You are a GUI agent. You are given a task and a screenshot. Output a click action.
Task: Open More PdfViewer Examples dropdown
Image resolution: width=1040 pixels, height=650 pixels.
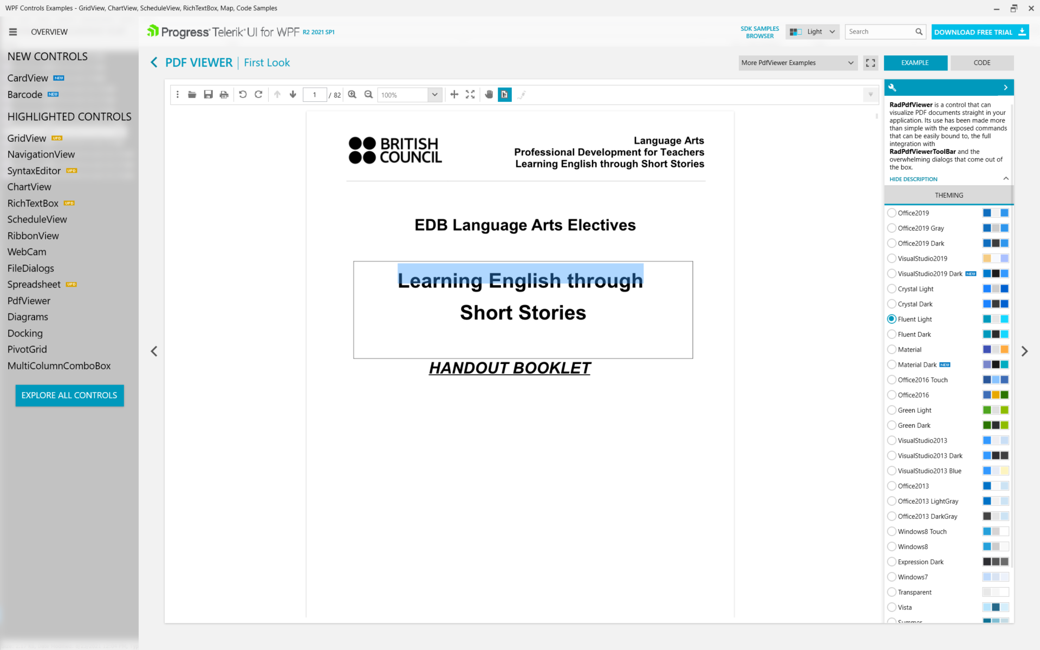tap(797, 63)
